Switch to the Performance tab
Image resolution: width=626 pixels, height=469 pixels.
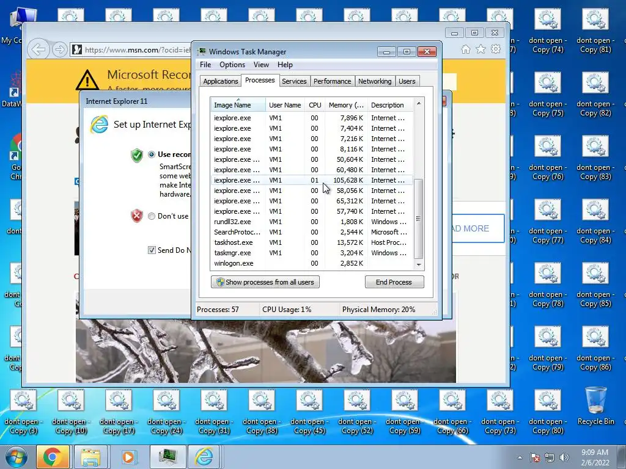click(x=332, y=81)
